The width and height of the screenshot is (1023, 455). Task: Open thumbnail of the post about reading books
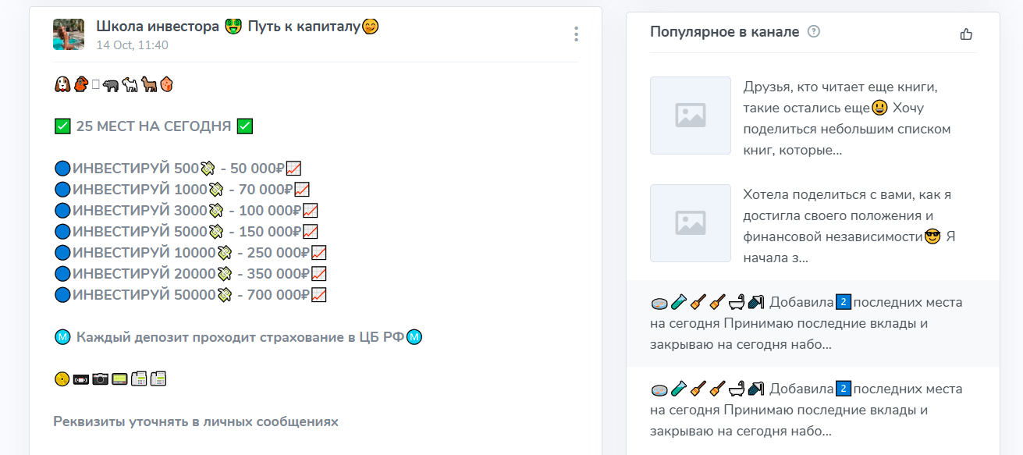690,116
